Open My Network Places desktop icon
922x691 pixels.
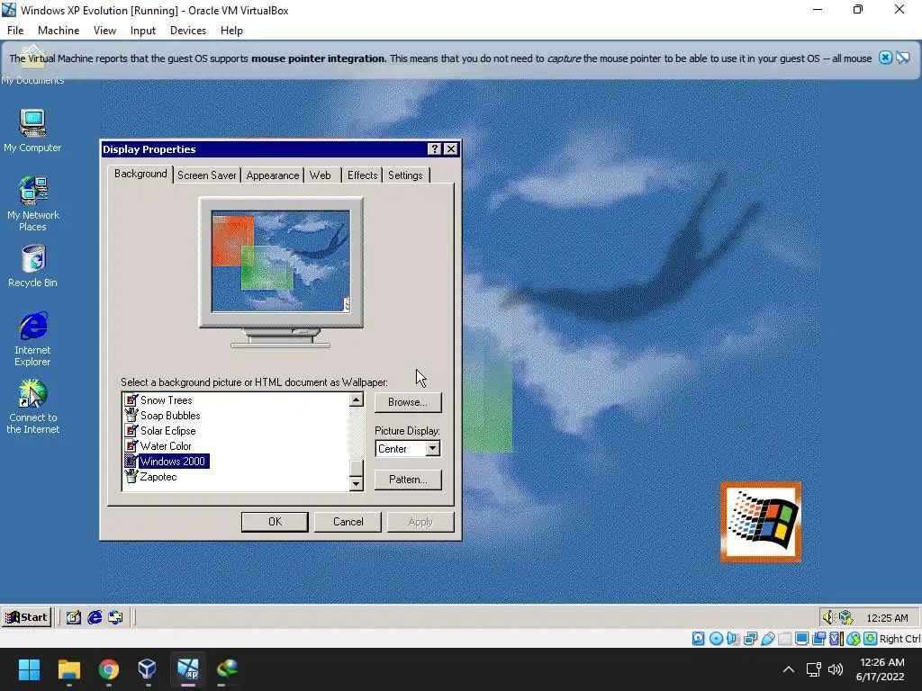pos(32,204)
